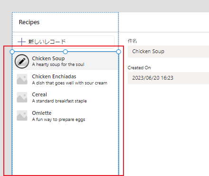
Task: Select the Chicken Soup recipe title
Action: 48,58
